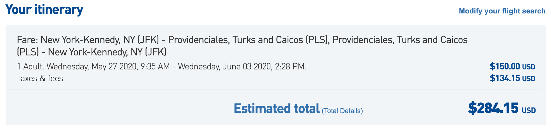Click the Fare: label
This screenshot has width=551, height=131.
pos(28,40)
